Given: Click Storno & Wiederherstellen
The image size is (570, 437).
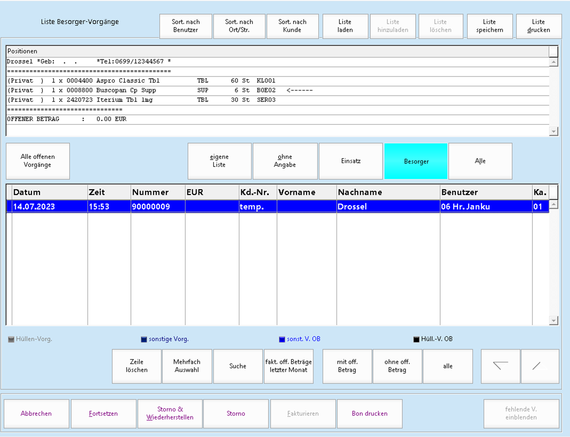Looking at the screenshot, I should click(170, 413).
